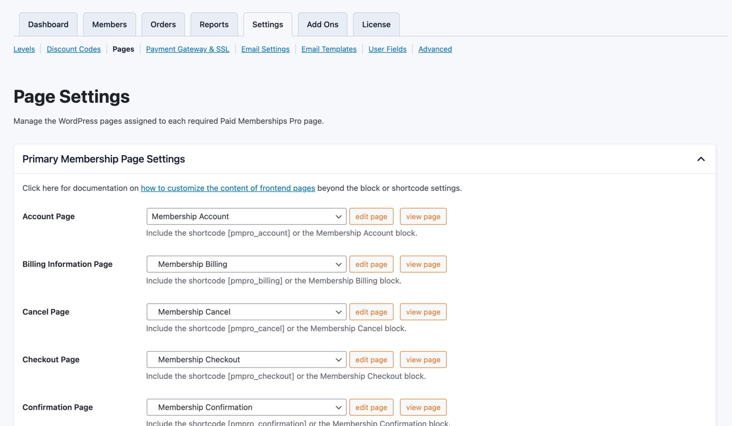Open the Orders tab

point(163,24)
